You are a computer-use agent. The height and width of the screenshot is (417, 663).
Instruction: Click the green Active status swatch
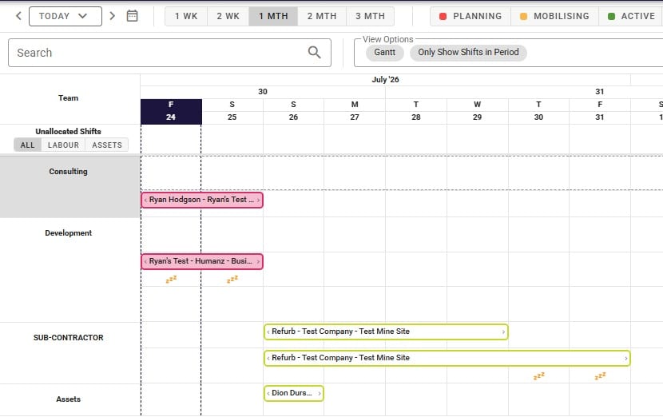click(611, 17)
